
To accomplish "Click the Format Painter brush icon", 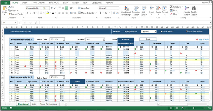I will (10, 14).
